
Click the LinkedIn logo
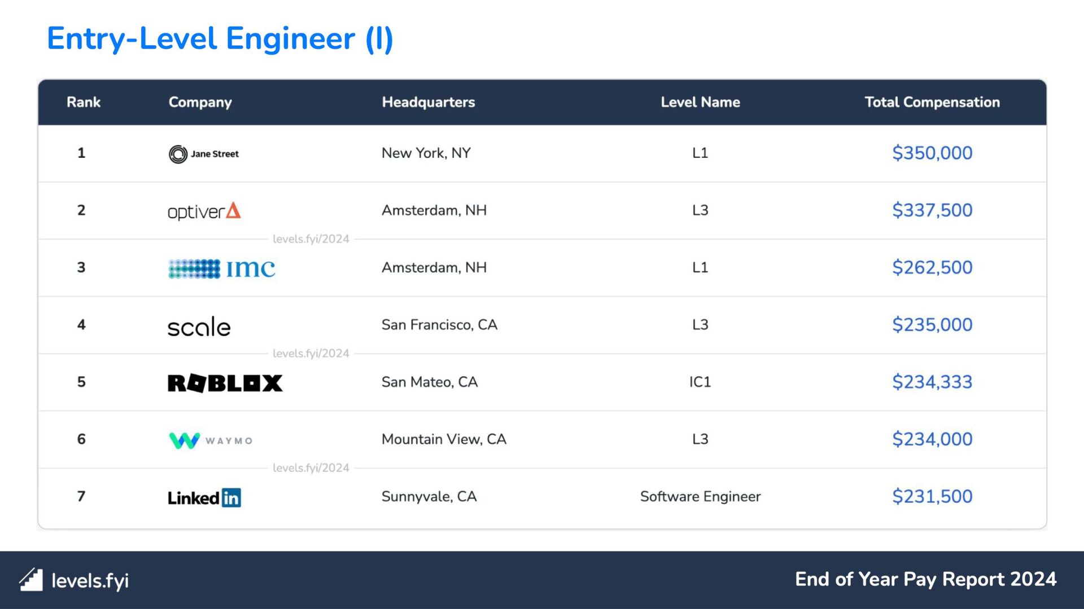pyautogui.click(x=204, y=497)
